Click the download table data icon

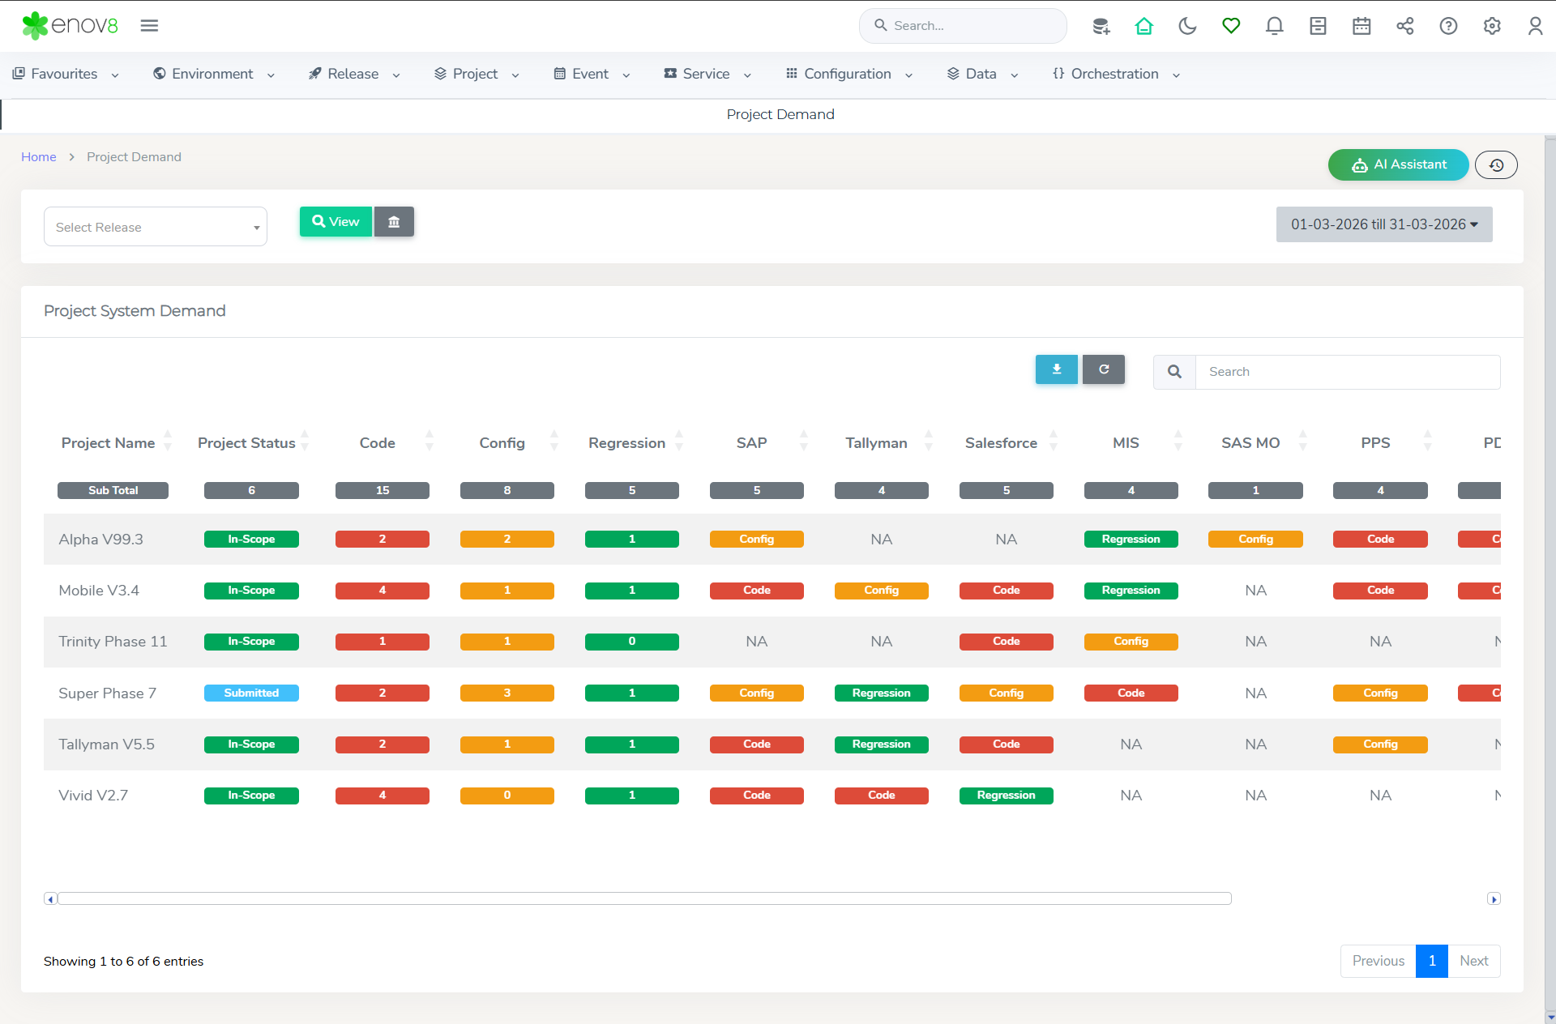(1056, 369)
